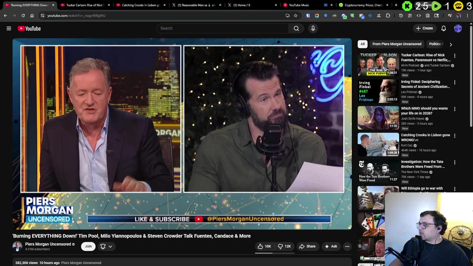Screen dimensions: 473x266
Task: Switch to Catching Crooks in Lisbon tab
Action: pyautogui.click(x=140, y=5)
